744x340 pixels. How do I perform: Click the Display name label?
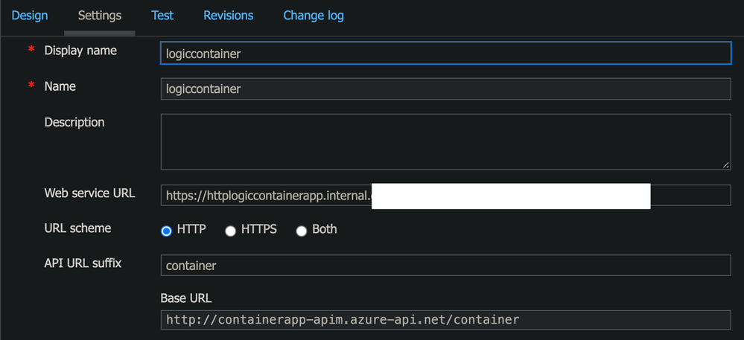coord(80,51)
